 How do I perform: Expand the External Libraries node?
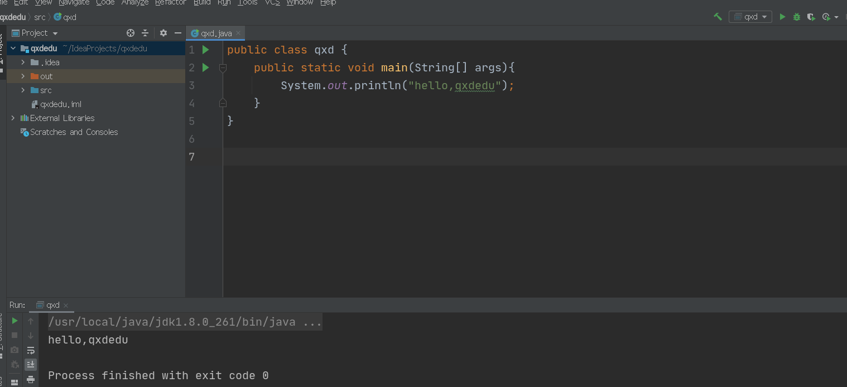pyautogui.click(x=13, y=118)
